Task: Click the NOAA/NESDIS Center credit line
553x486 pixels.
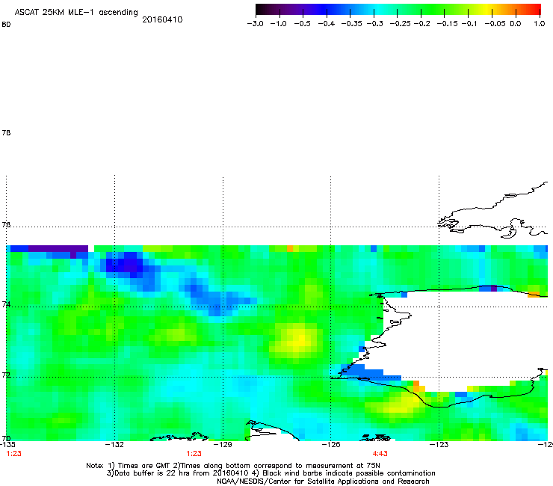Action: (323, 482)
